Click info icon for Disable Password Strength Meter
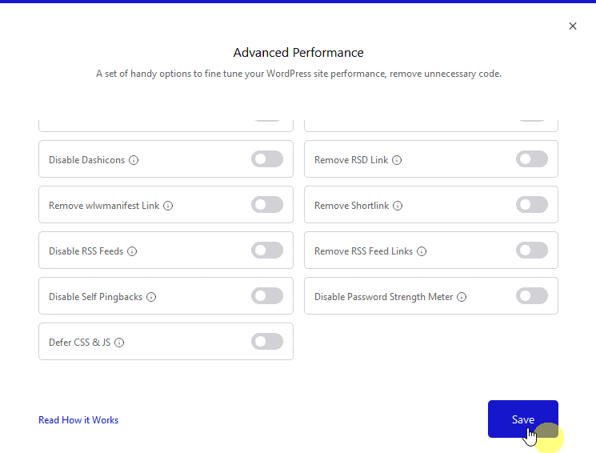This screenshot has width=596, height=453. pyautogui.click(x=462, y=297)
